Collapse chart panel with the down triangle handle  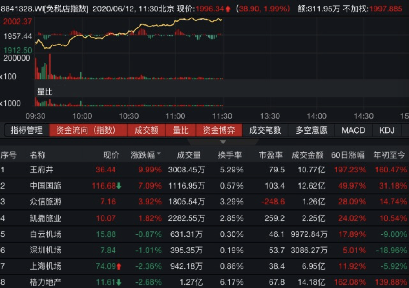tap(223, 142)
